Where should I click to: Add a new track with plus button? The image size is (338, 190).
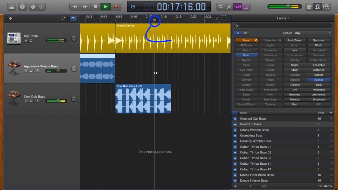point(10,18)
